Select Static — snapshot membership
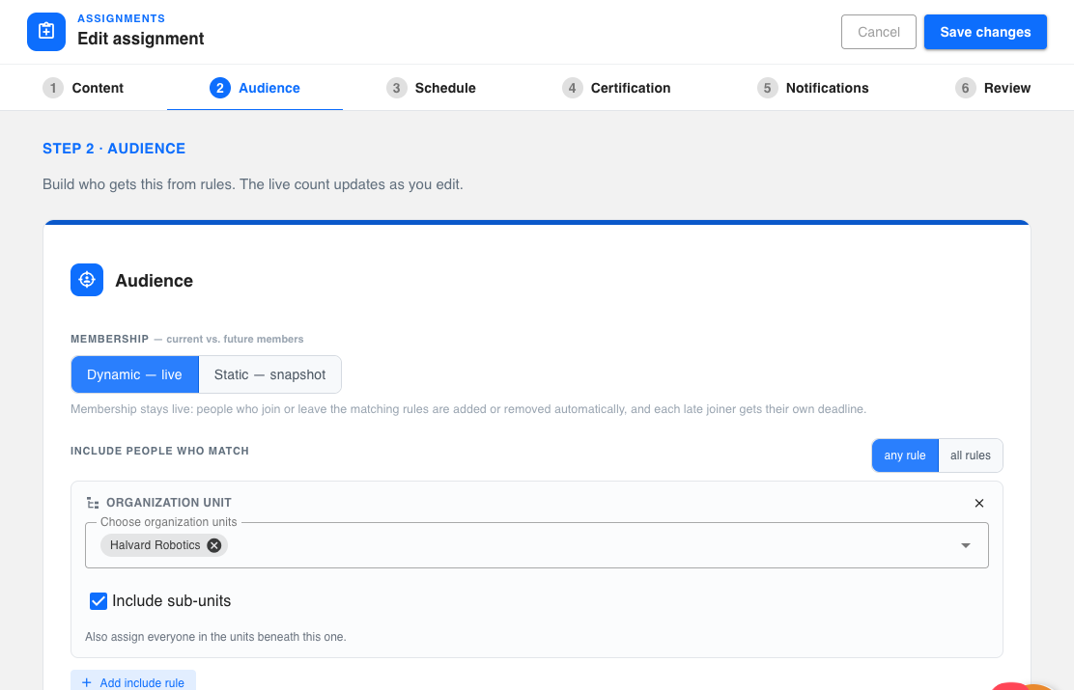 click(x=269, y=374)
